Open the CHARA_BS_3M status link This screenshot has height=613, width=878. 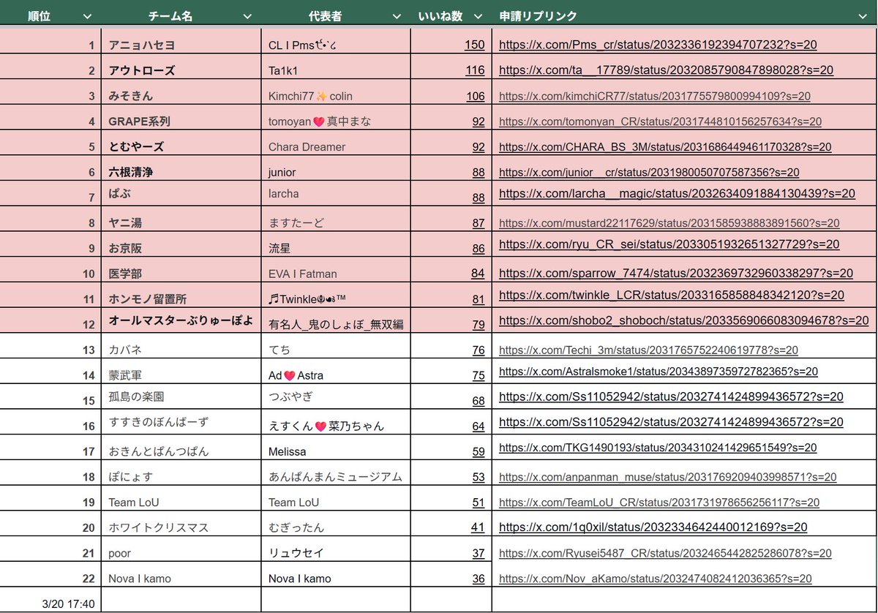(665, 146)
